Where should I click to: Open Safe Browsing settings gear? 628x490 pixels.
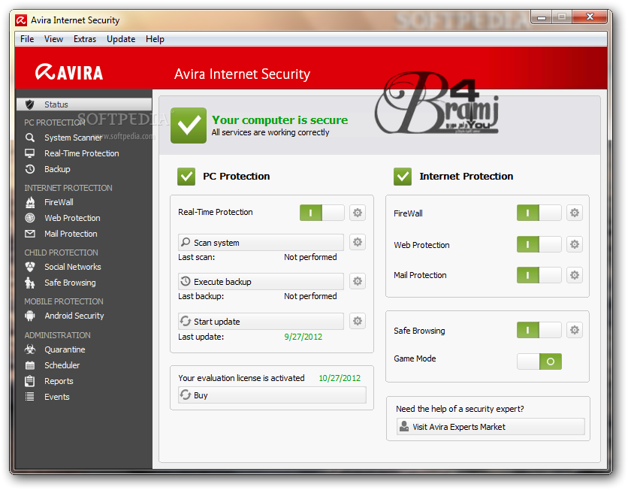(x=574, y=329)
